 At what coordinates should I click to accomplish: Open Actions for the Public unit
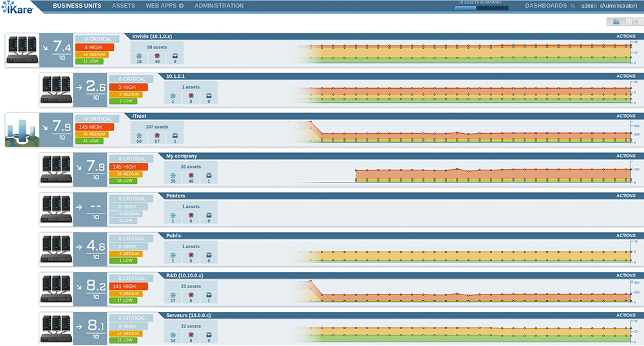(625, 235)
